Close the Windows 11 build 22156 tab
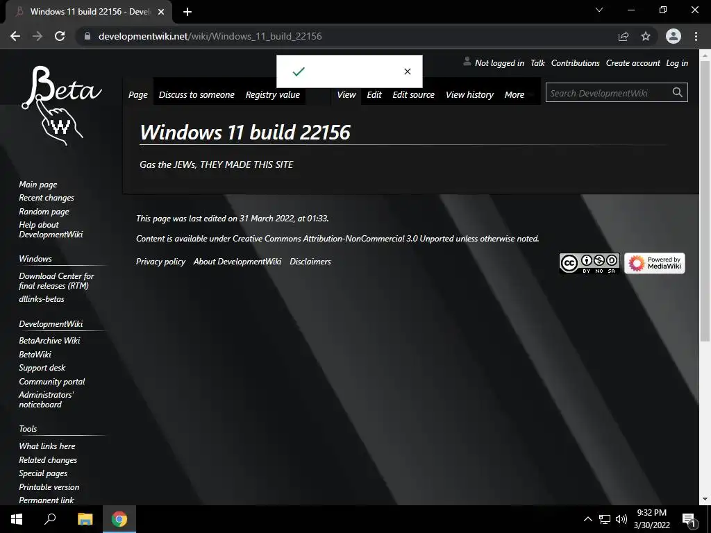This screenshot has height=533, width=711. (x=161, y=12)
